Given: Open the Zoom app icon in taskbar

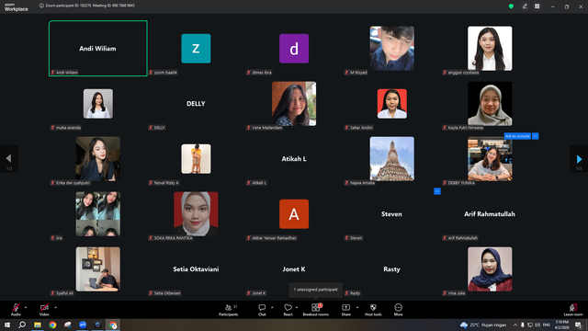Looking at the screenshot, I should (x=83, y=325).
